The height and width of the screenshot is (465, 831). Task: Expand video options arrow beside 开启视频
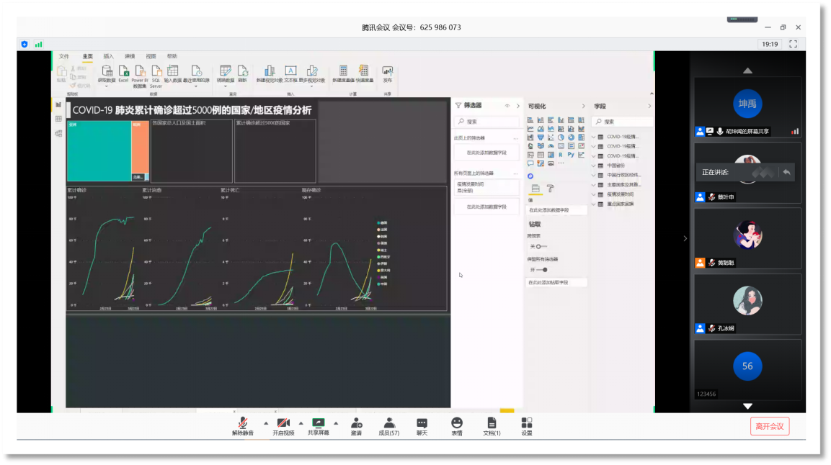(x=301, y=423)
